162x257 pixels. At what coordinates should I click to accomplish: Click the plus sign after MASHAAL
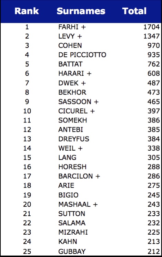pyautogui.click(x=95, y=205)
